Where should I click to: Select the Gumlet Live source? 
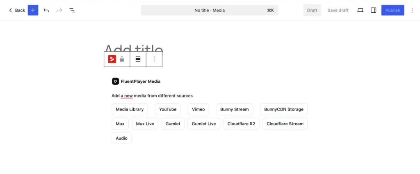pos(204,124)
